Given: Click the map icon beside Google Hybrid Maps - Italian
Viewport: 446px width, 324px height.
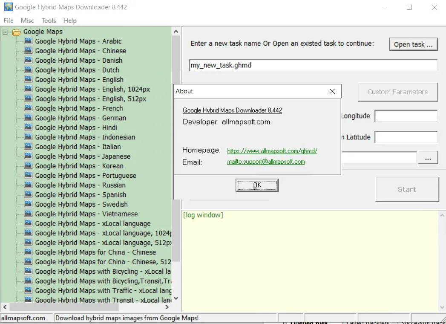Looking at the screenshot, I should 28,146.
